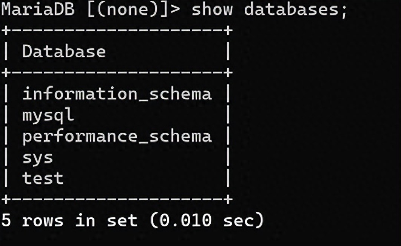Select the sys database row

38,157
